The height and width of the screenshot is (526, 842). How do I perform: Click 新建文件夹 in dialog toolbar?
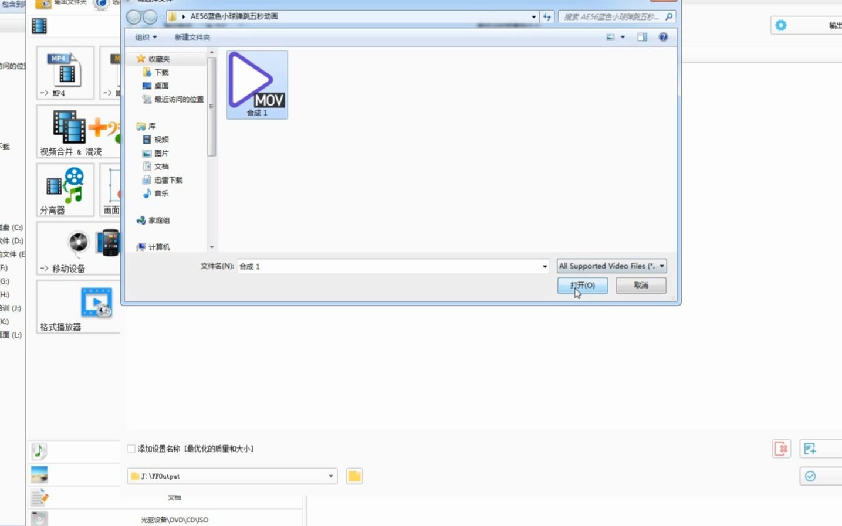point(192,37)
